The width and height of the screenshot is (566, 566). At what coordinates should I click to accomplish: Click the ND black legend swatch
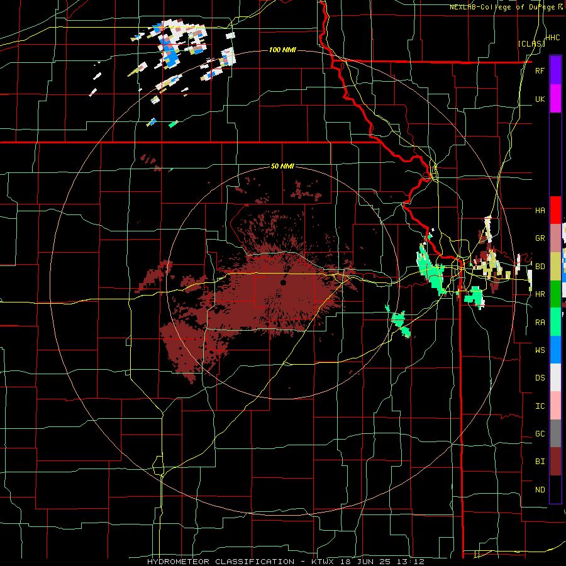[x=555, y=489]
